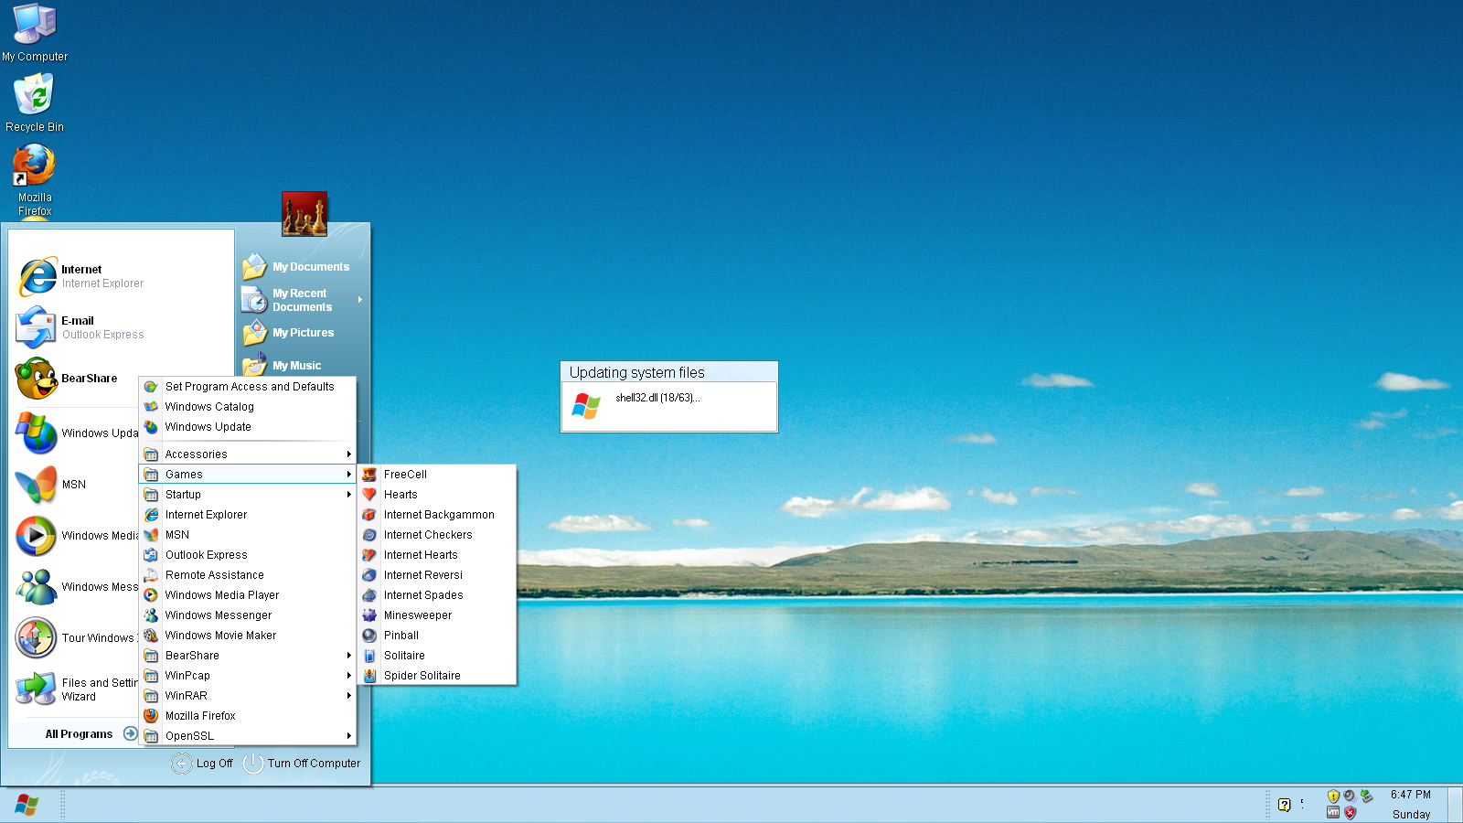Start Remote Assistance

pyautogui.click(x=247, y=575)
